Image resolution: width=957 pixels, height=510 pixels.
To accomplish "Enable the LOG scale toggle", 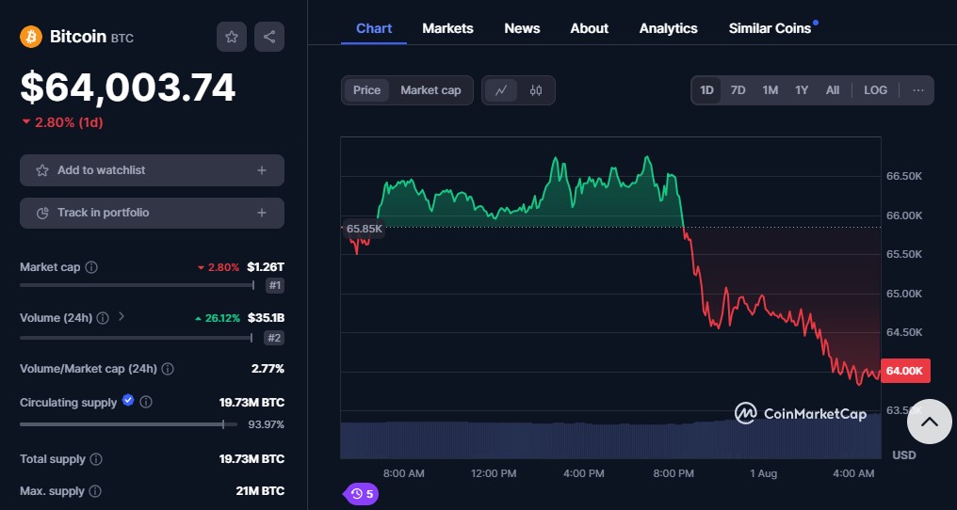I will click(875, 90).
